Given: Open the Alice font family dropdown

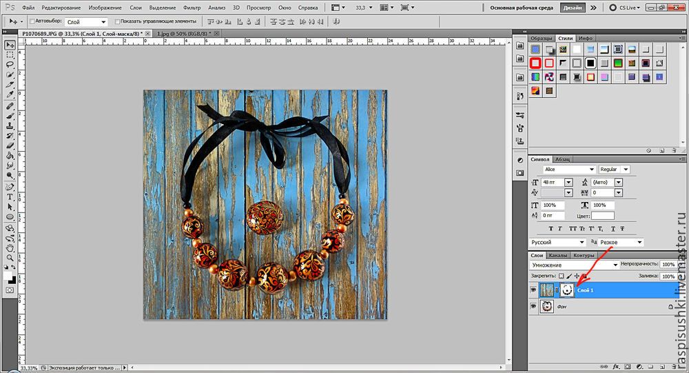Looking at the screenshot, I should tap(569, 169).
